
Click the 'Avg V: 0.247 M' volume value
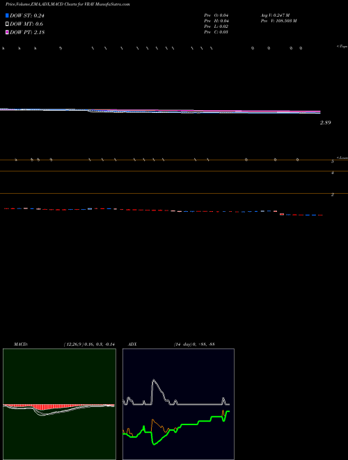pos(276,15)
